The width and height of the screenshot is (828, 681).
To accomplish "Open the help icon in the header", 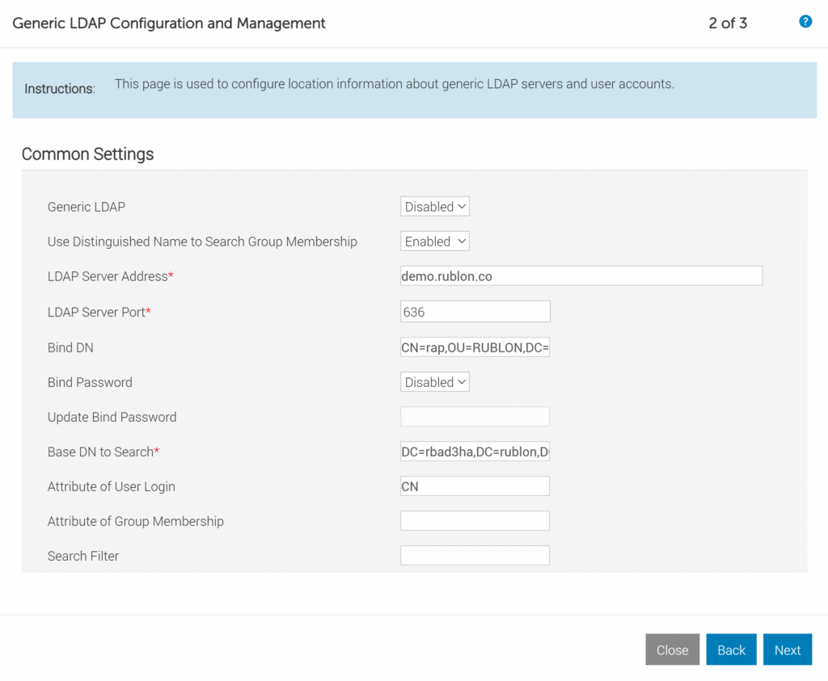I will (x=805, y=22).
